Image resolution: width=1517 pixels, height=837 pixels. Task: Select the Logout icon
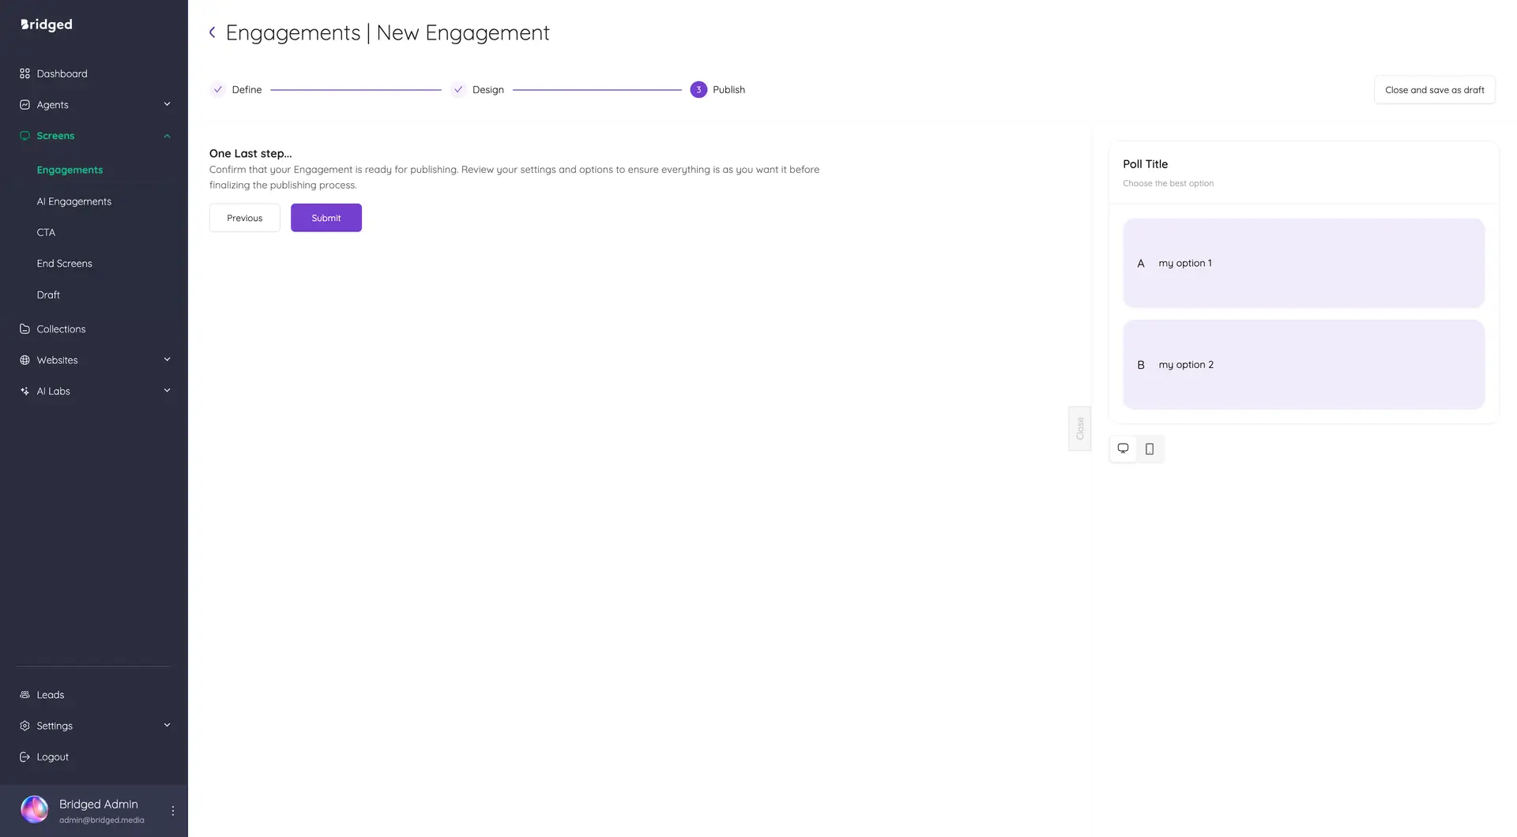[24, 756]
